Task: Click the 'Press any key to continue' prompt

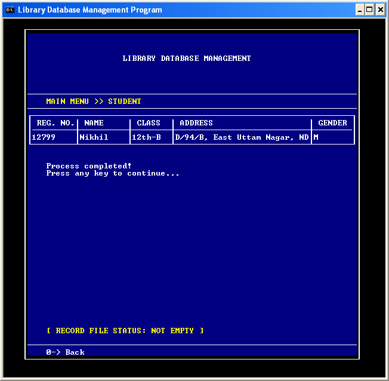Action: pos(113,173)
